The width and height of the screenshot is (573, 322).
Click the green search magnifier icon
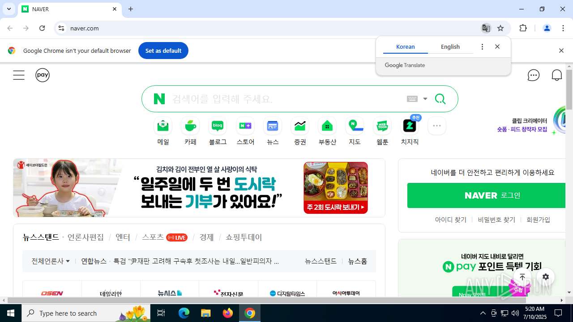coord(440,99)
